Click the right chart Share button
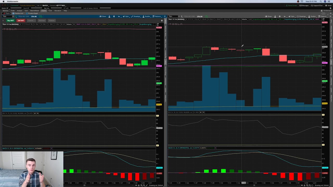The height and width of the screenshot is (187, 333). (x=268, y=16)
